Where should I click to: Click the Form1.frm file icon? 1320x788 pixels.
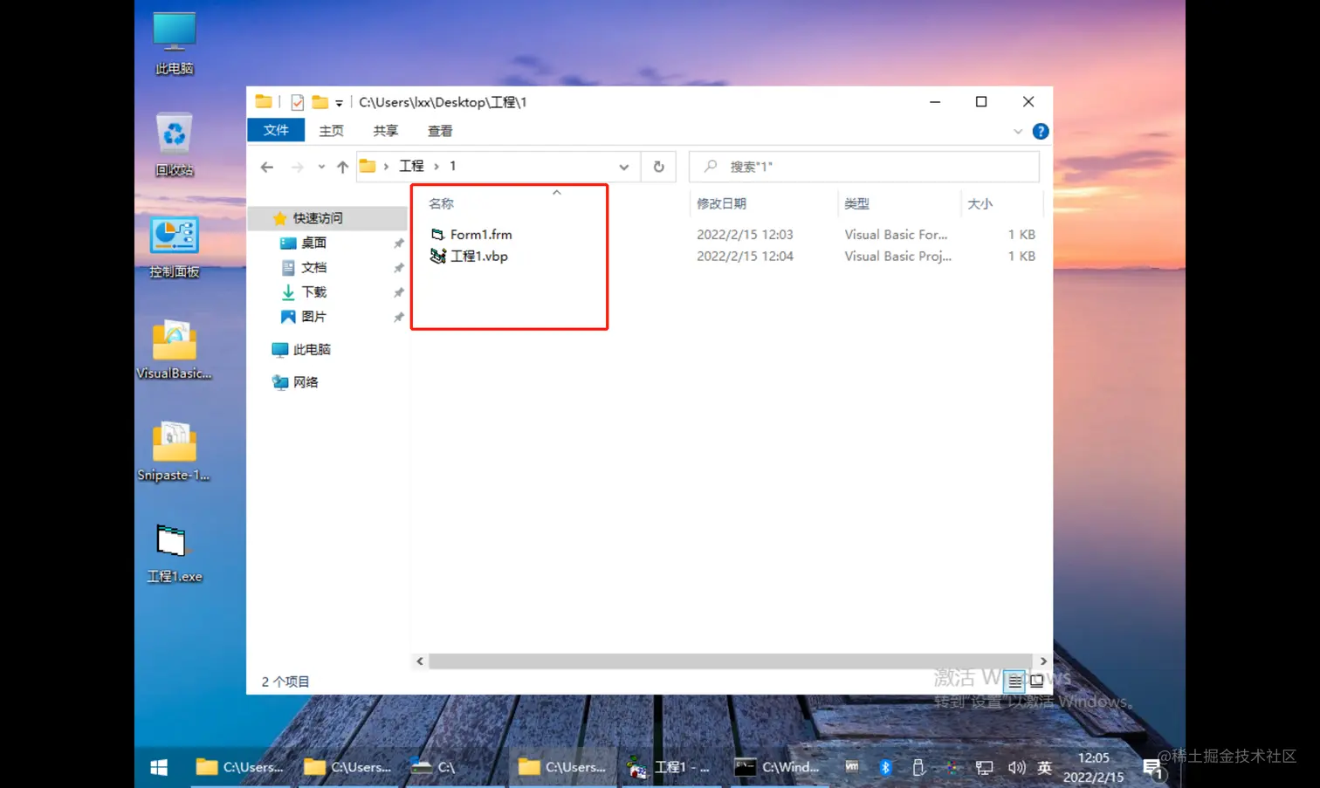coord(437,235)
